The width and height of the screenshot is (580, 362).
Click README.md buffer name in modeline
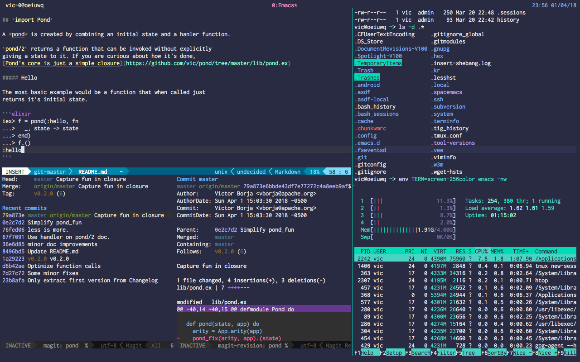coord(93,172)
